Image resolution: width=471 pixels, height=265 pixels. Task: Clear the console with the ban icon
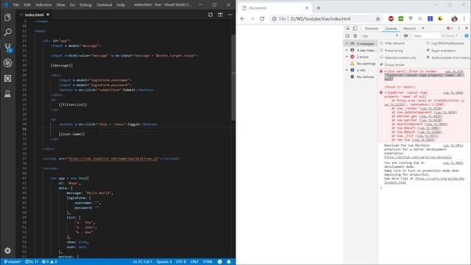(x=355, y=36)
